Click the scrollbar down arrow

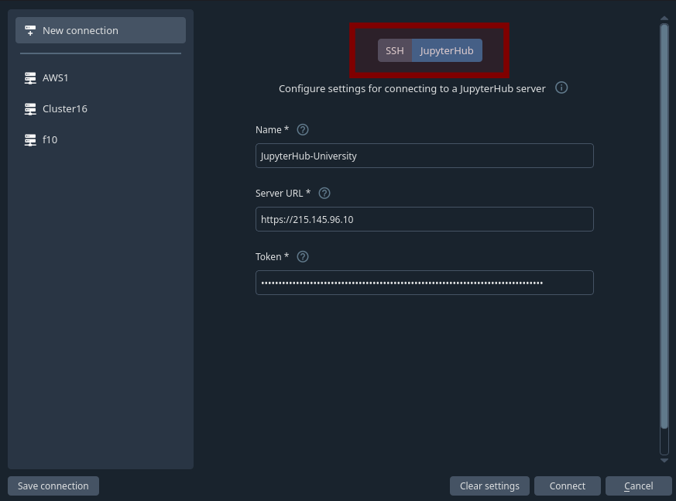664,461
